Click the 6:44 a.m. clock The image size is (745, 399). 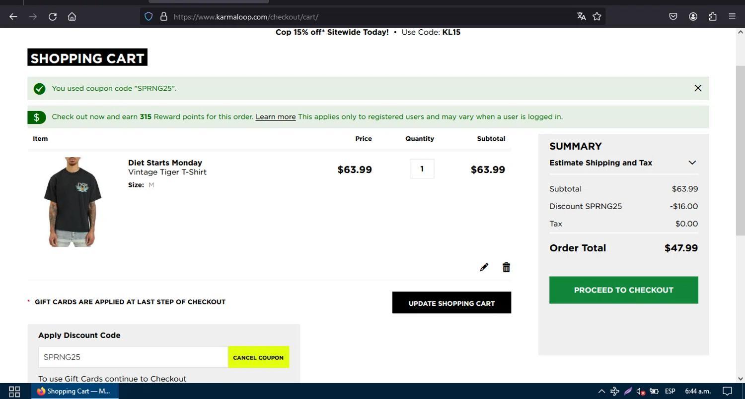(698, 391)
